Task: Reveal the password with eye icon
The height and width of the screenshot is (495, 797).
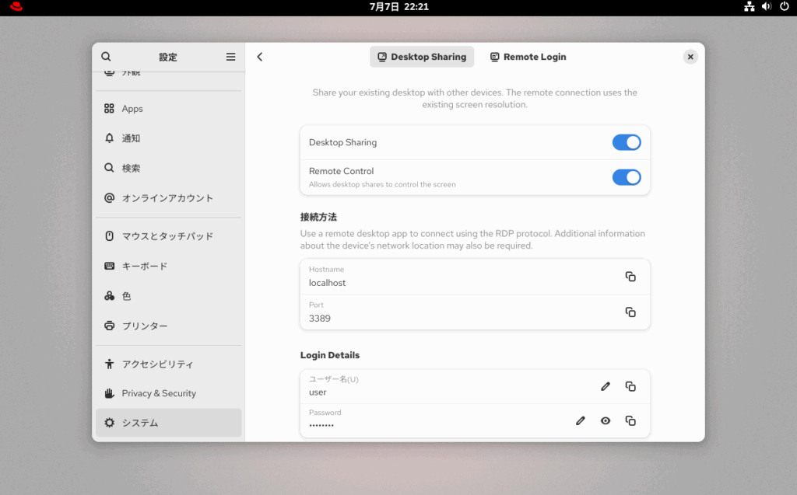Action: 606,420
